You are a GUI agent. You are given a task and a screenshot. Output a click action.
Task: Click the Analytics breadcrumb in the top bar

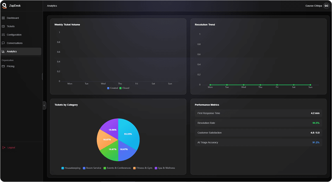click(52, 5)
